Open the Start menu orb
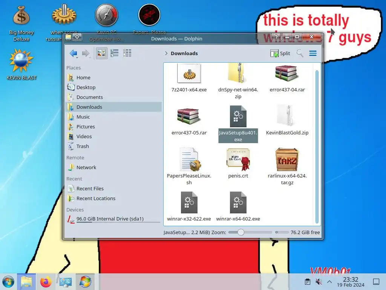Viewport: 386px width, 290px height. 8,282
